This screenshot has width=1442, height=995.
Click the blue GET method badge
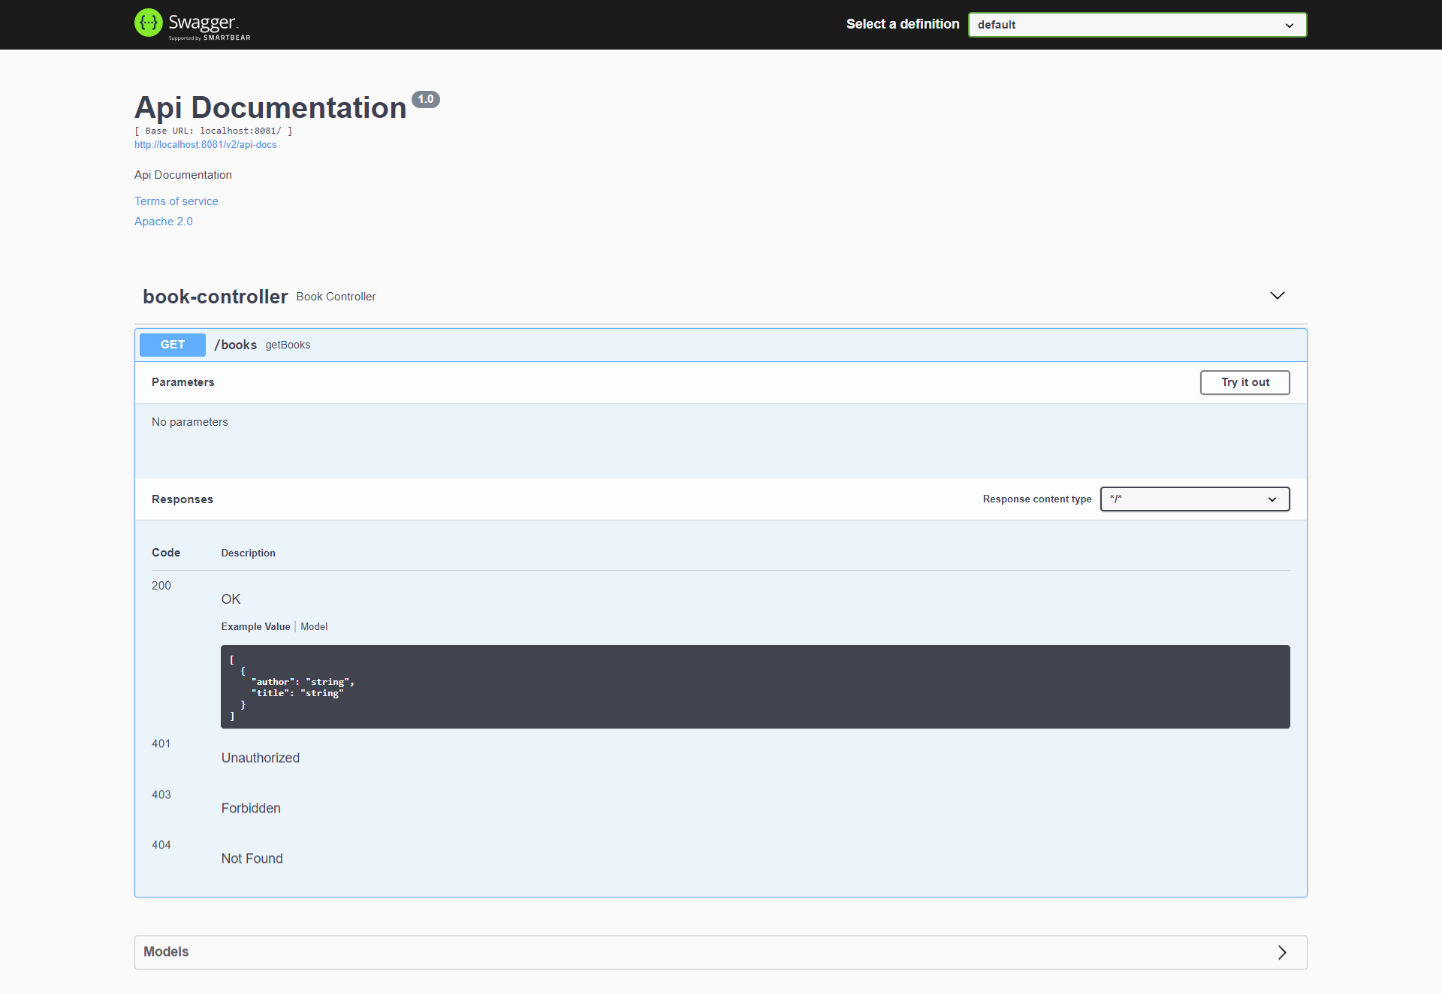coord(172,345)
